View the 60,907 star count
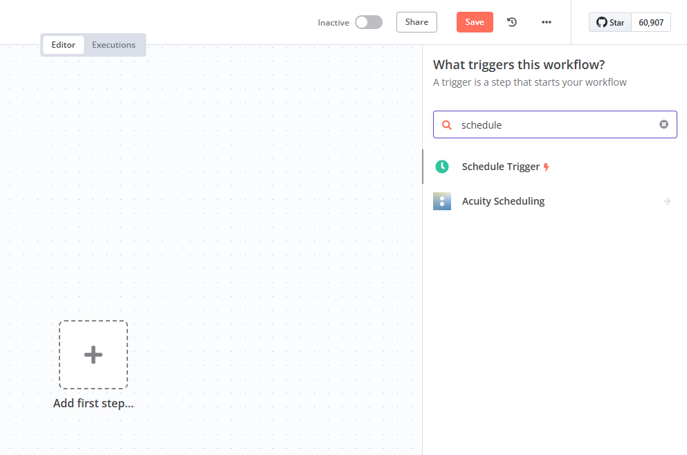This screenshot has width=687, height=455. tap(650, 21)
